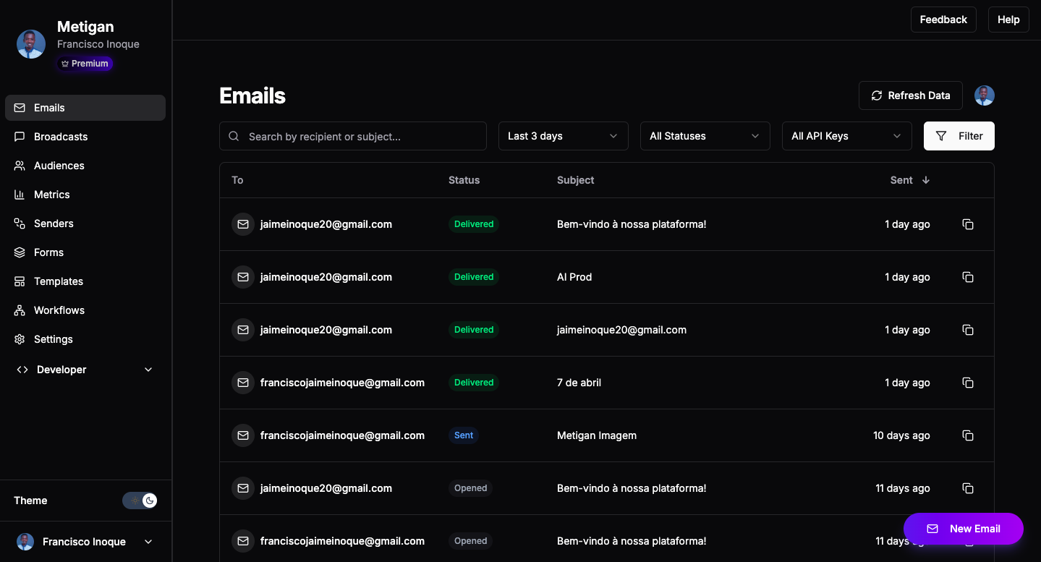Click the Senders icon in sidebar

point(20,223)
